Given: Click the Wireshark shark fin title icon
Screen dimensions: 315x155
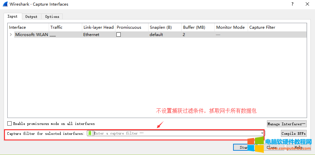Looking at the screenshot, I should 5,4.
